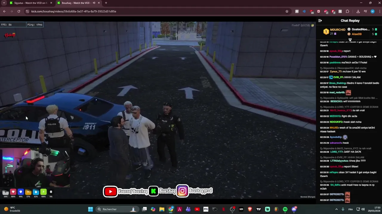Image resolution: width=382 pixels, height=214 pixels.
Task: Open the grey M extension
Action: (x=297, y=11)
